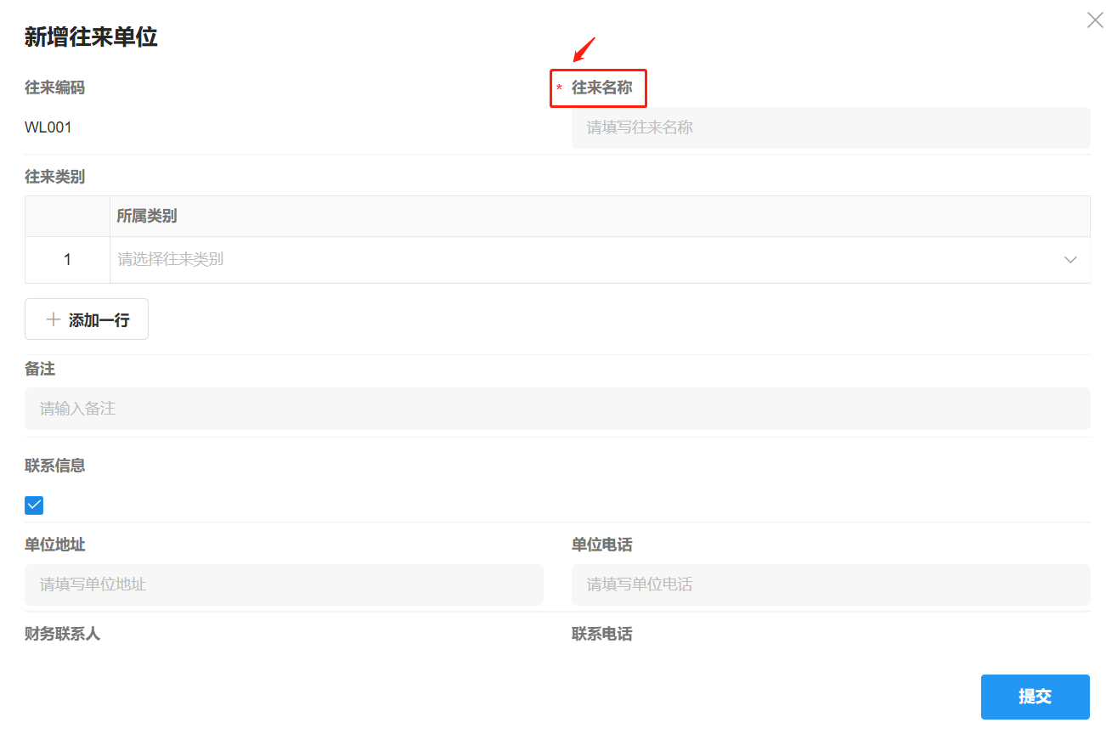Click the 所属类别 column header

(x=146, y=216)
